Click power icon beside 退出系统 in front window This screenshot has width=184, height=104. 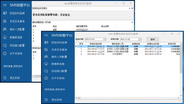(46, 100)
